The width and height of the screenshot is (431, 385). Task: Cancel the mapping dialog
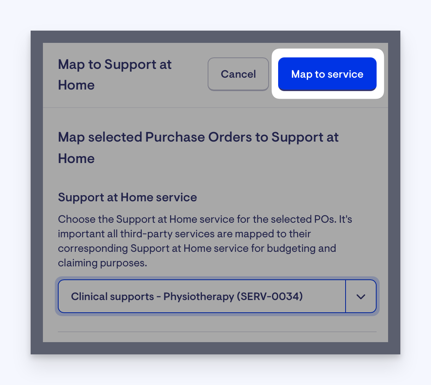click(x=238, y=74)
